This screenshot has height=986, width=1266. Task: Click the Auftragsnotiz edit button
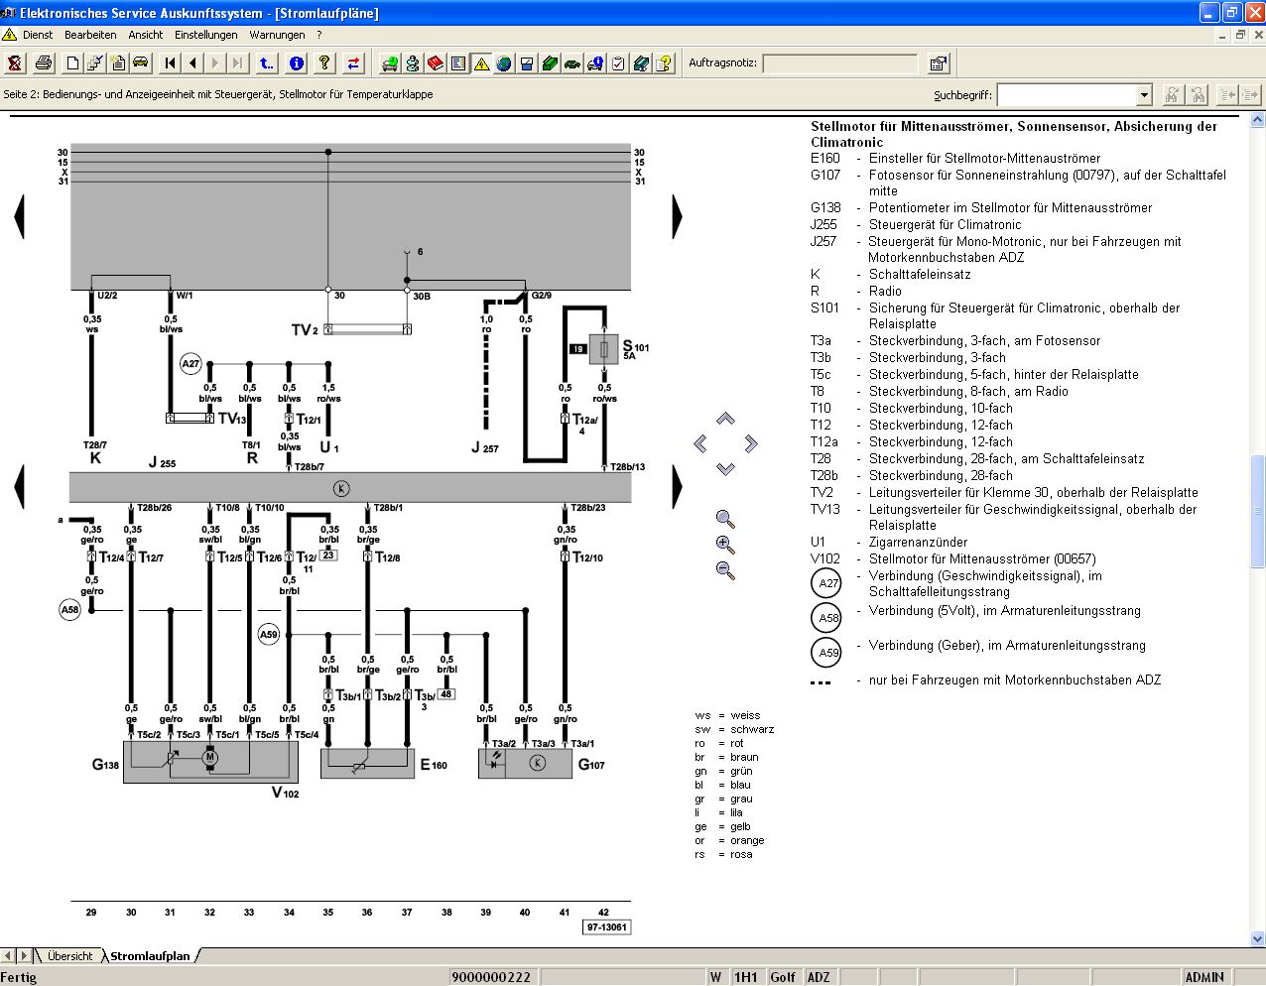click(x=938, y=63)
